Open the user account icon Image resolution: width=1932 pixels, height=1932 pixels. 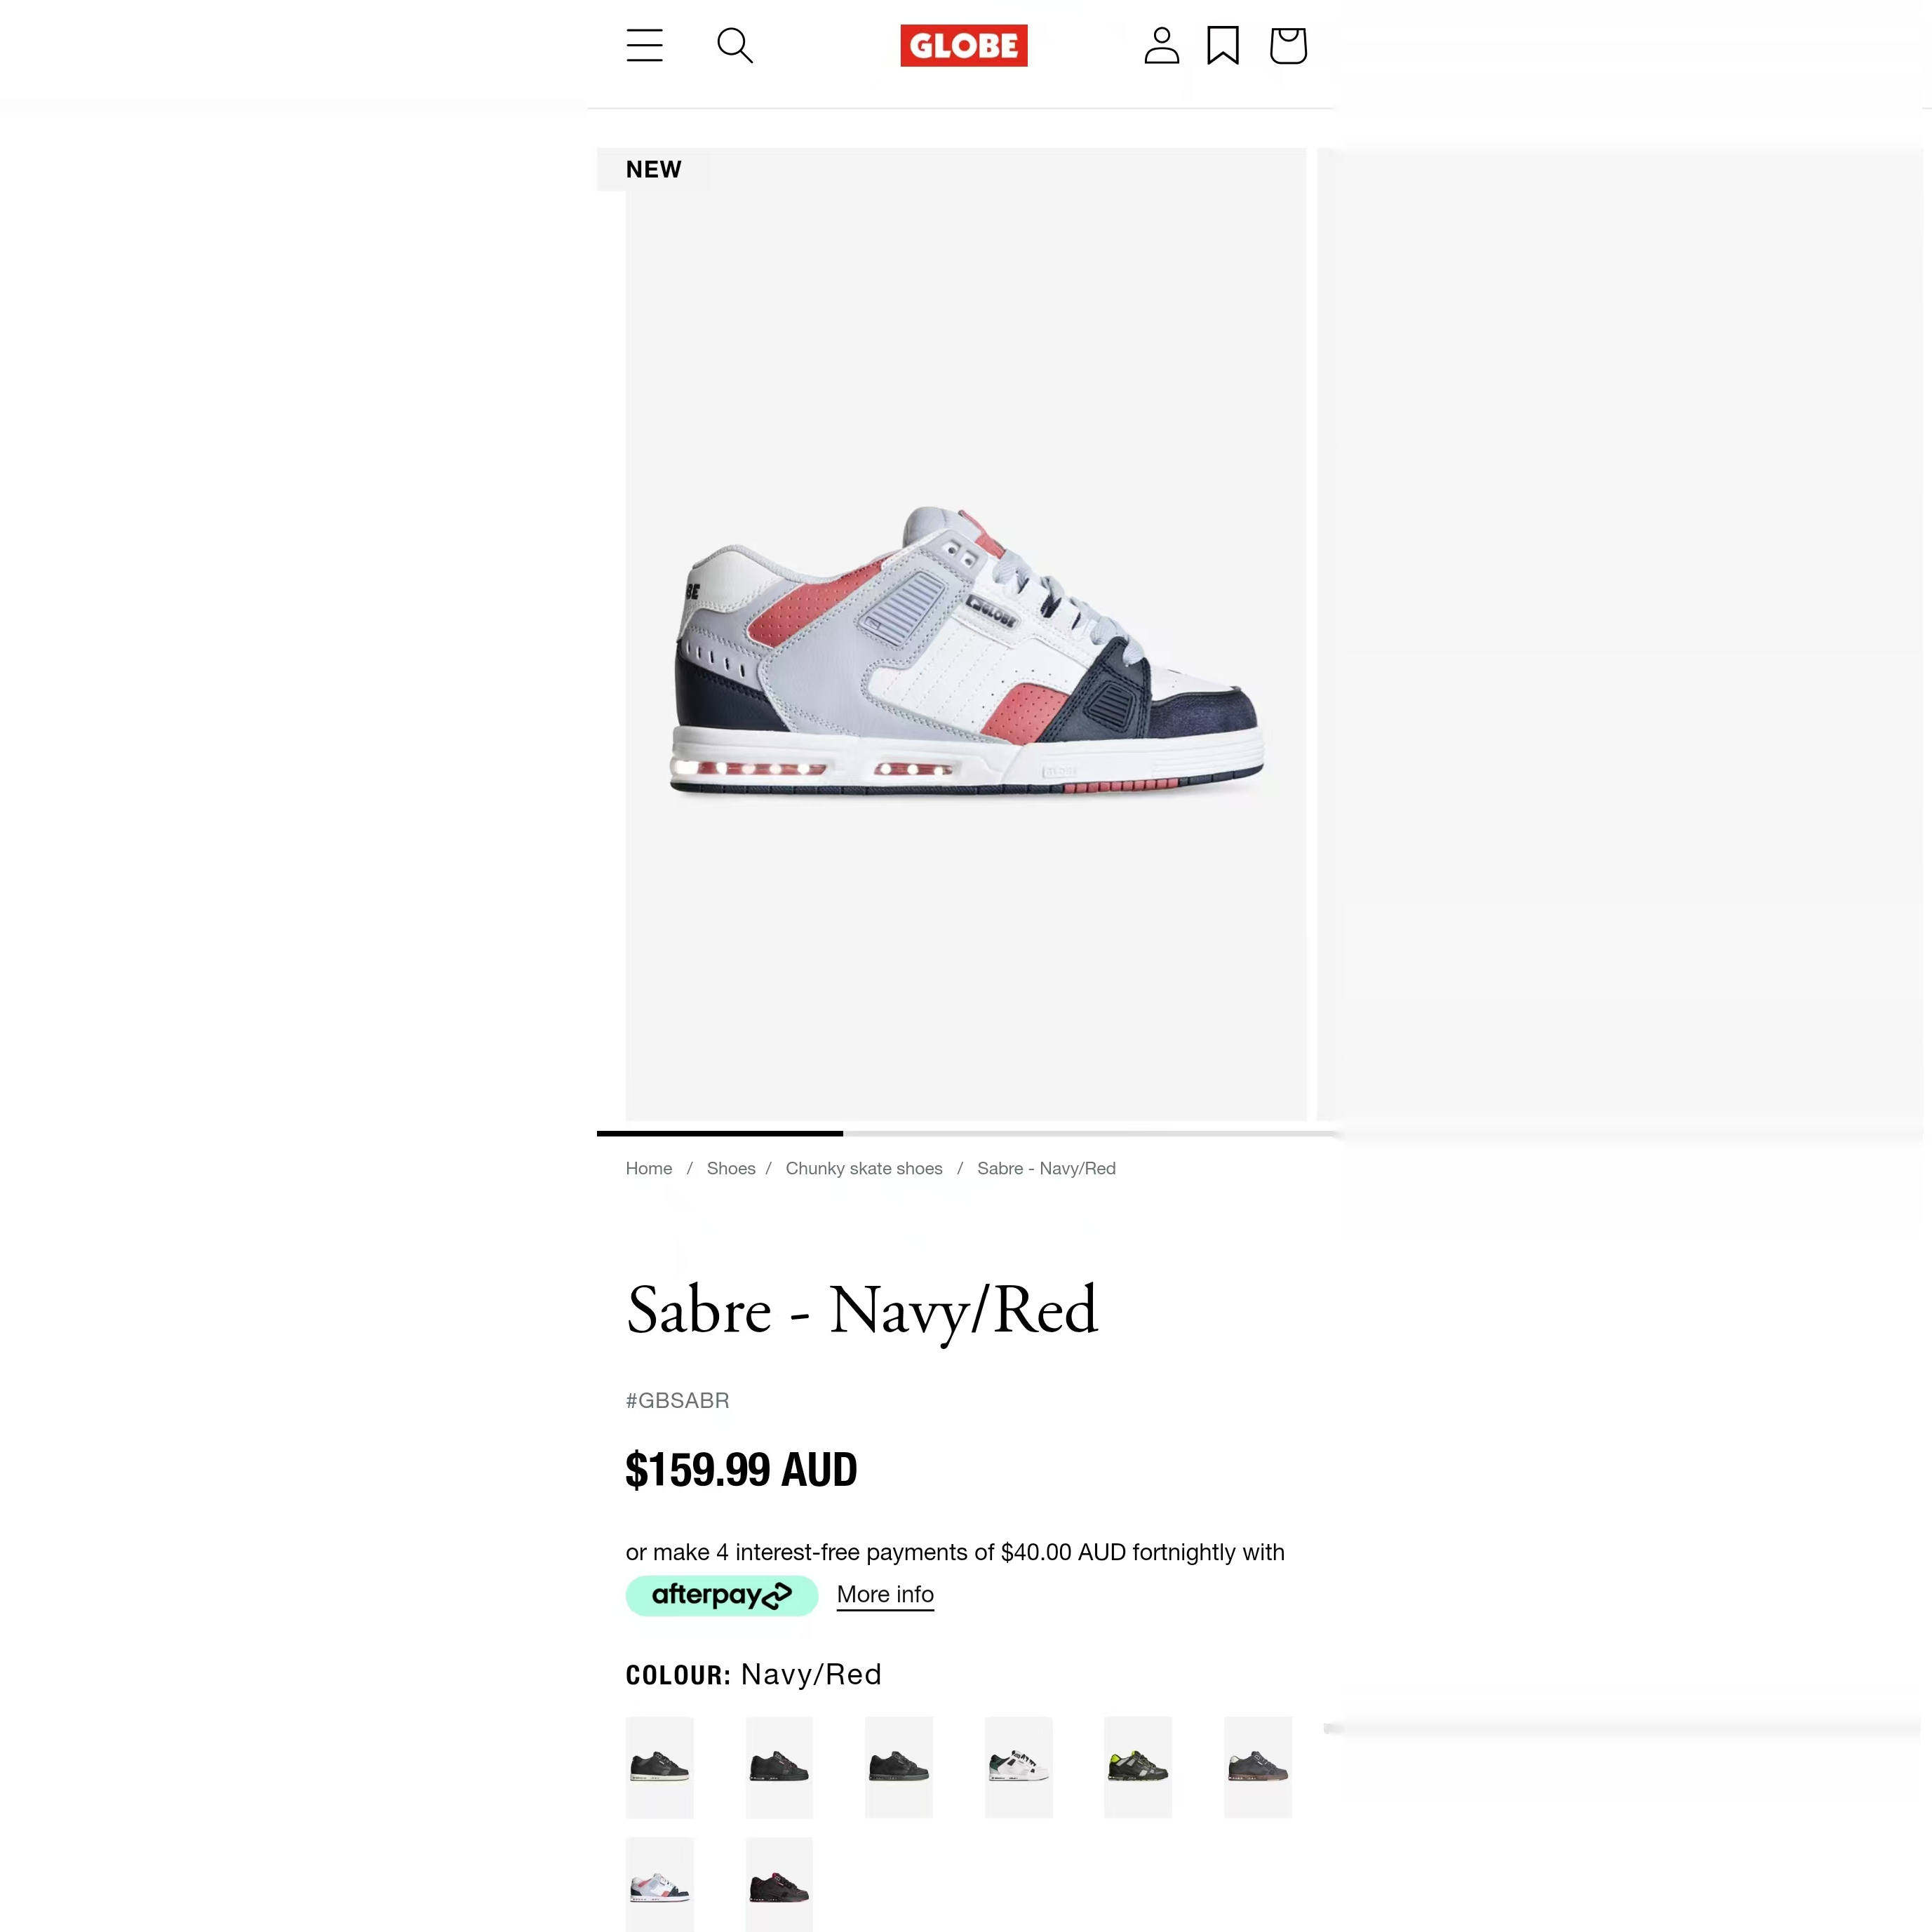[1161, 46]
